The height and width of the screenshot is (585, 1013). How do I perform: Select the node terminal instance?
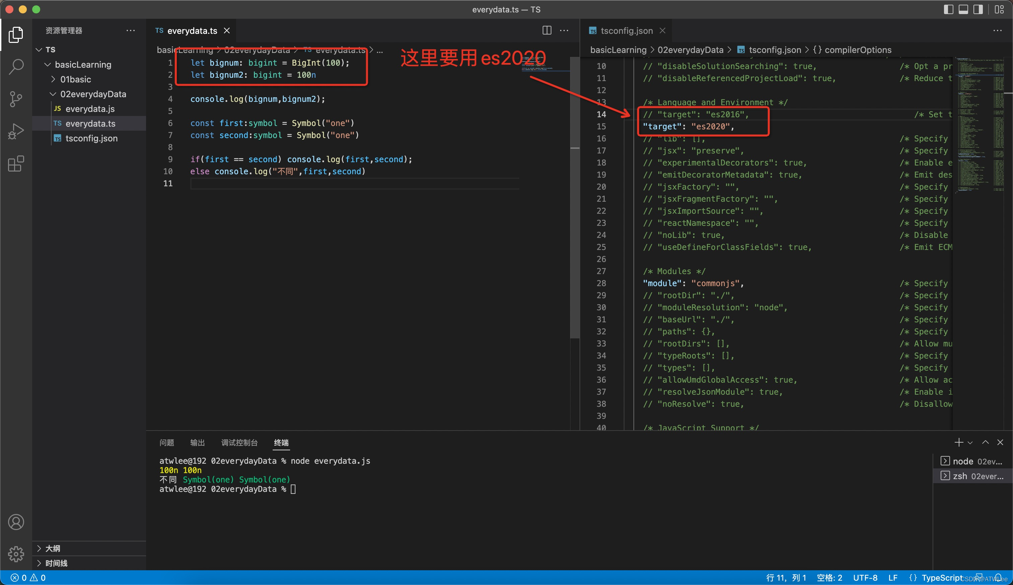tap(972, 461)
